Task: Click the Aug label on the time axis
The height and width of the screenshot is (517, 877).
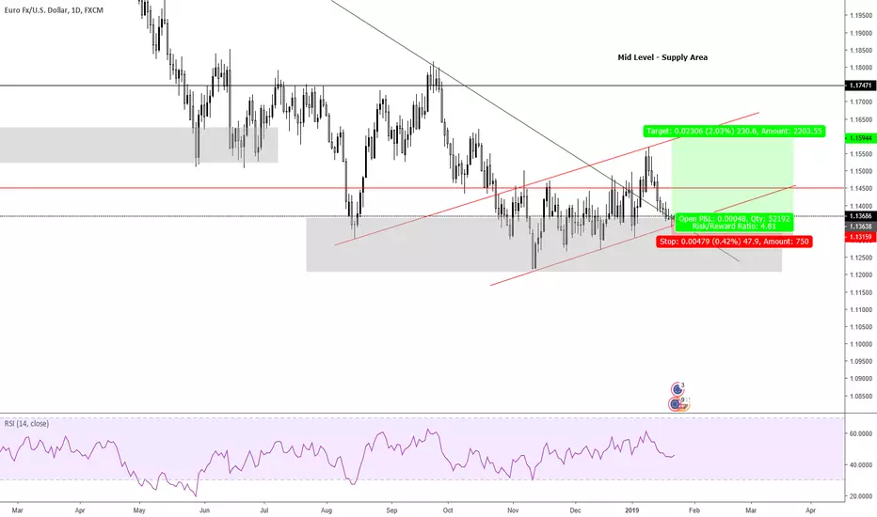Action: 327,510
